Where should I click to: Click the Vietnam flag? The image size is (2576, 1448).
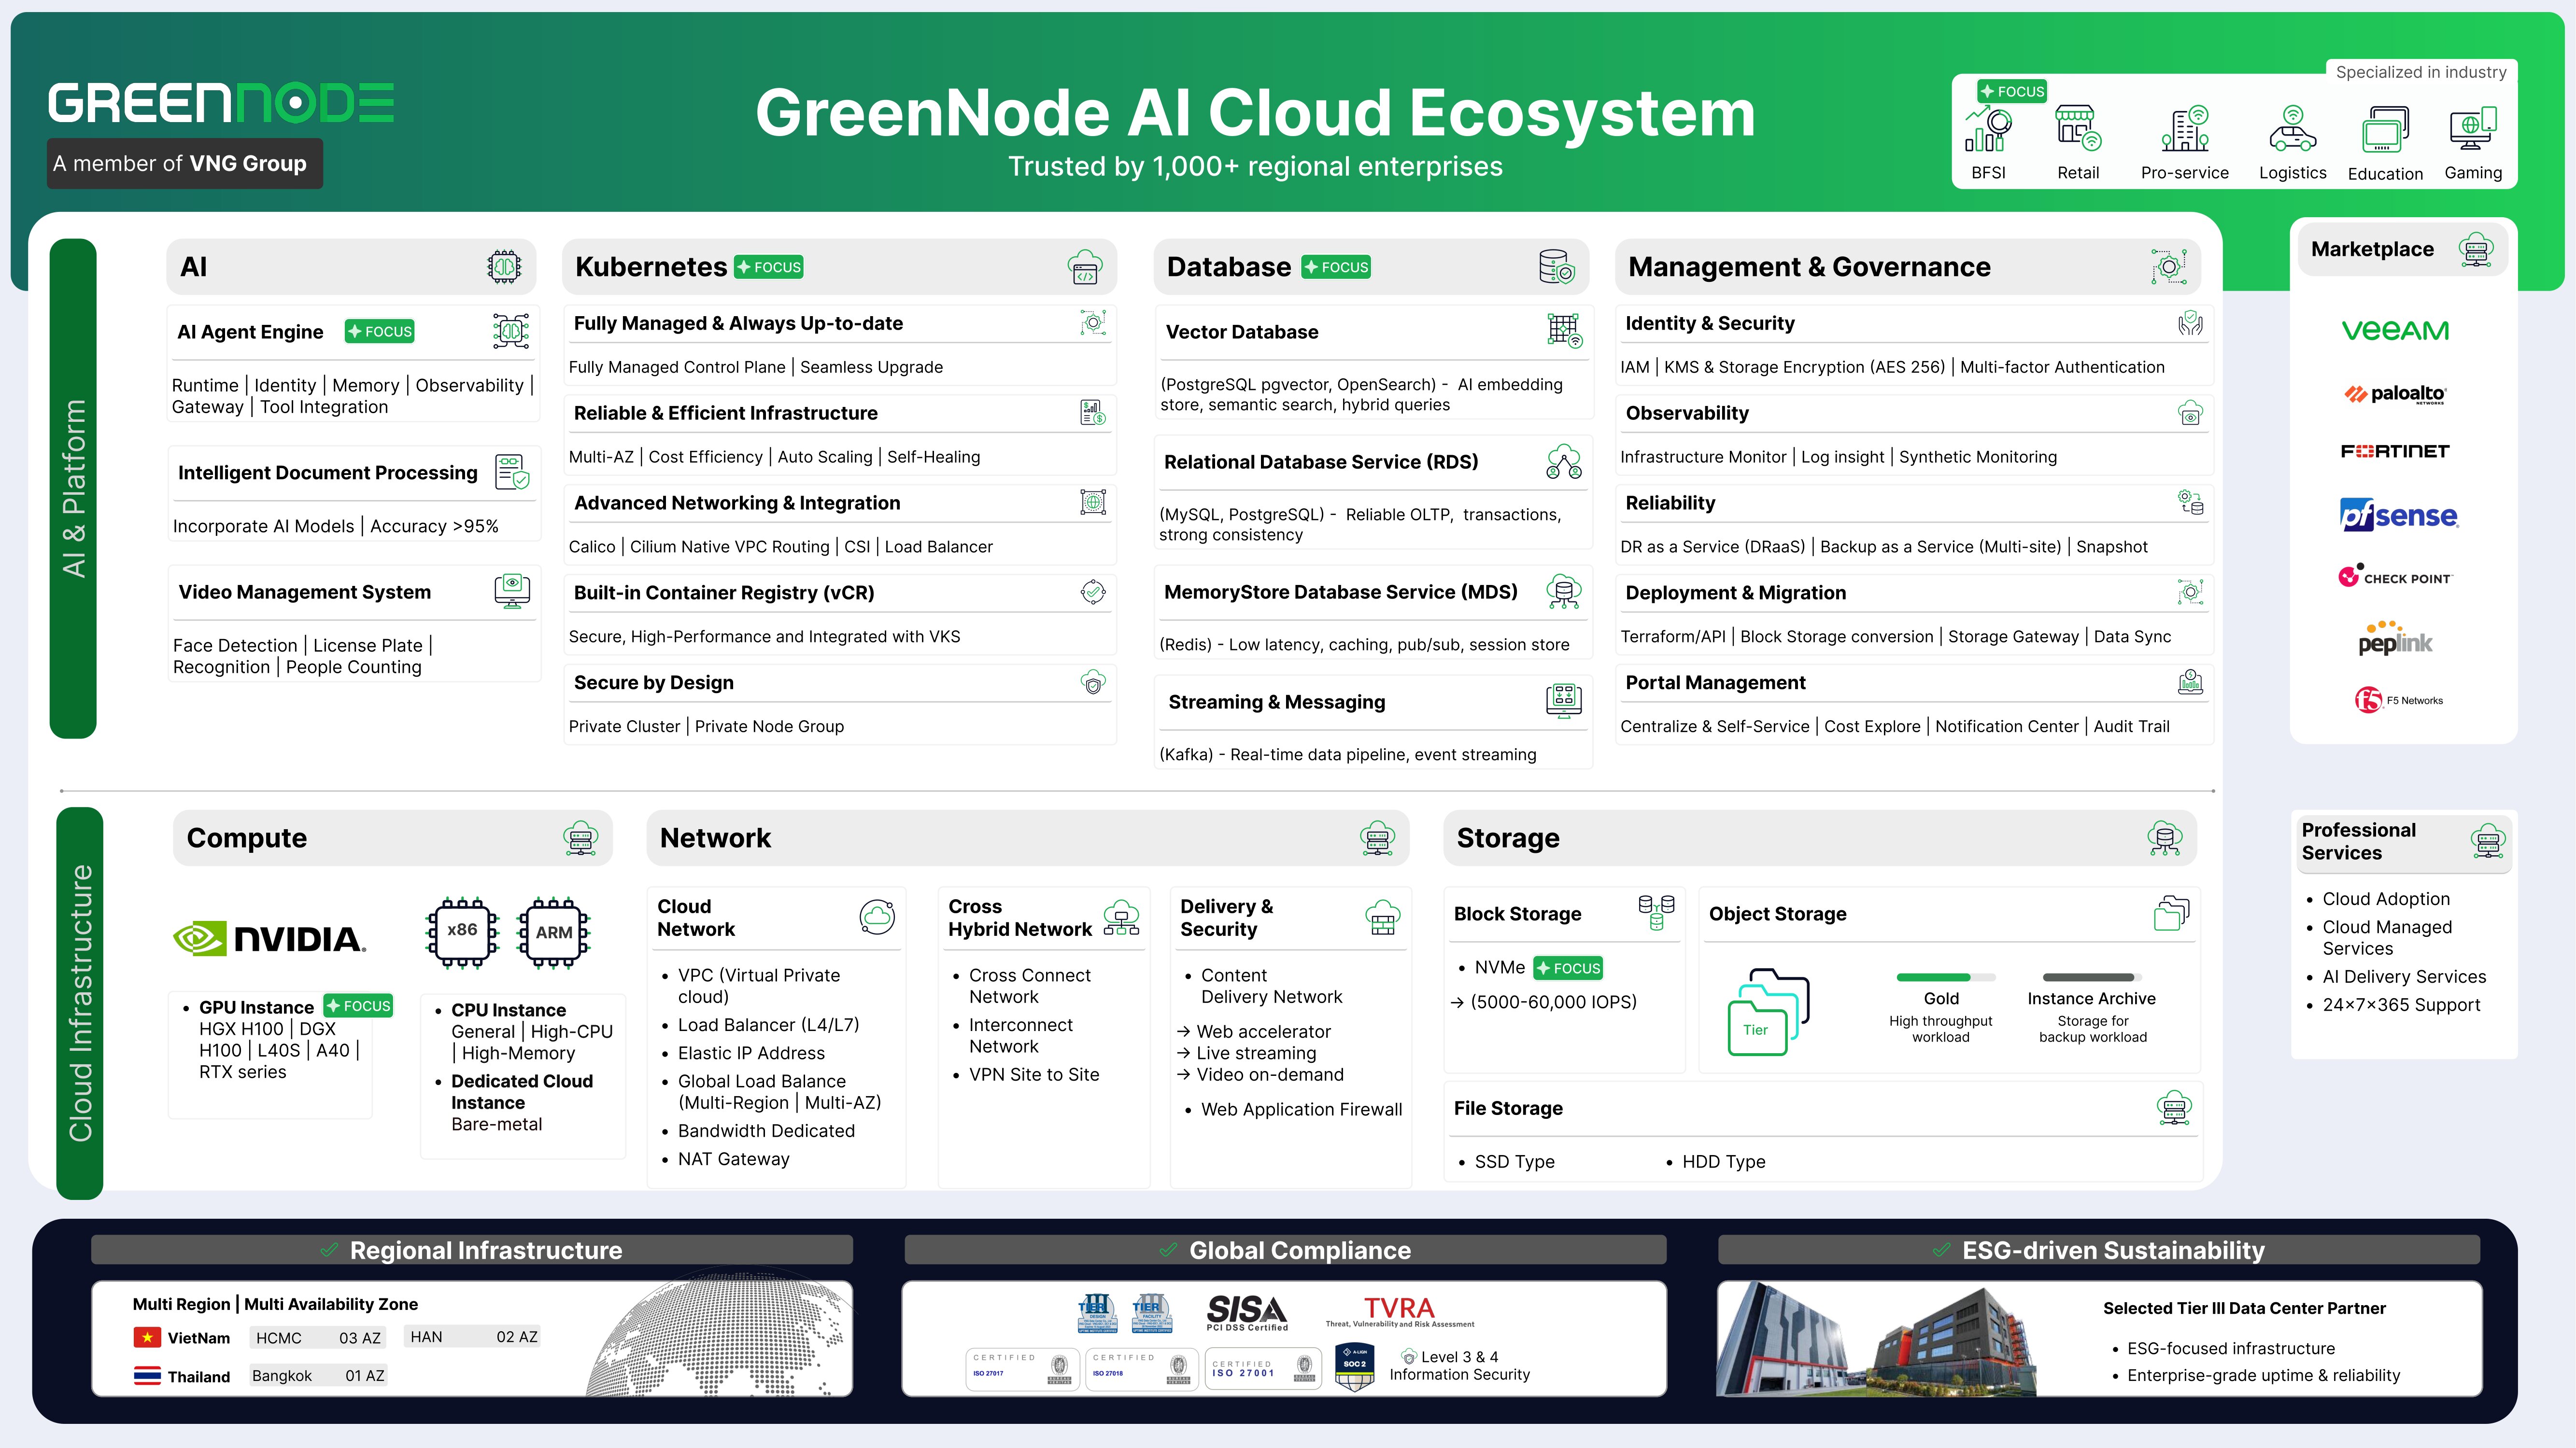[147, 1337]
